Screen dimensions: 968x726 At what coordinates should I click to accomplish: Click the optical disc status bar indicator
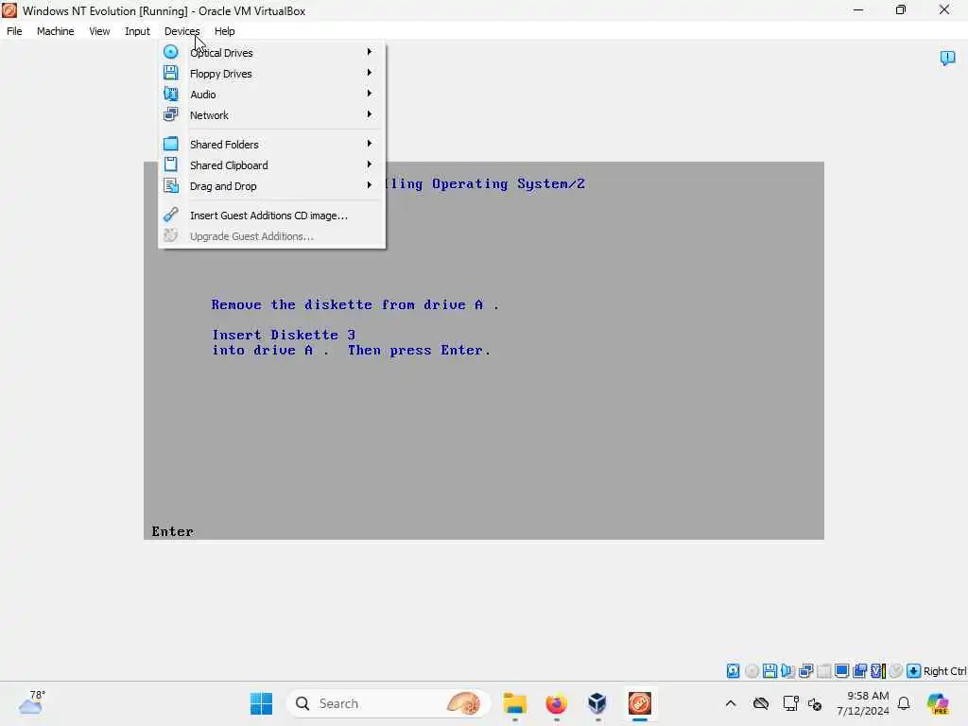[752, 671]
